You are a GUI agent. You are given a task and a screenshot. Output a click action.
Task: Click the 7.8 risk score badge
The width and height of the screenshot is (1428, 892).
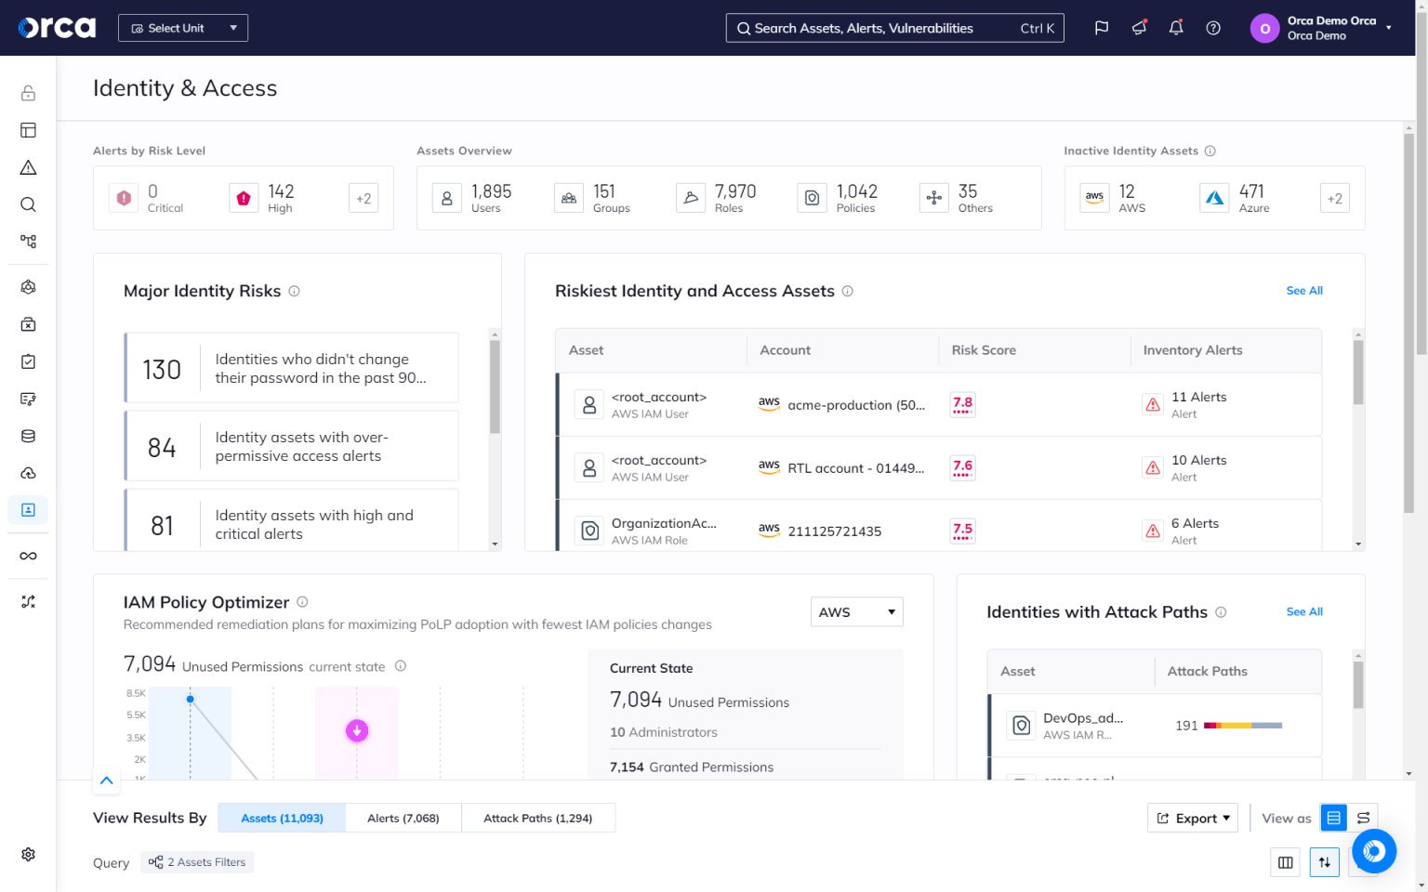click(962, 404)
